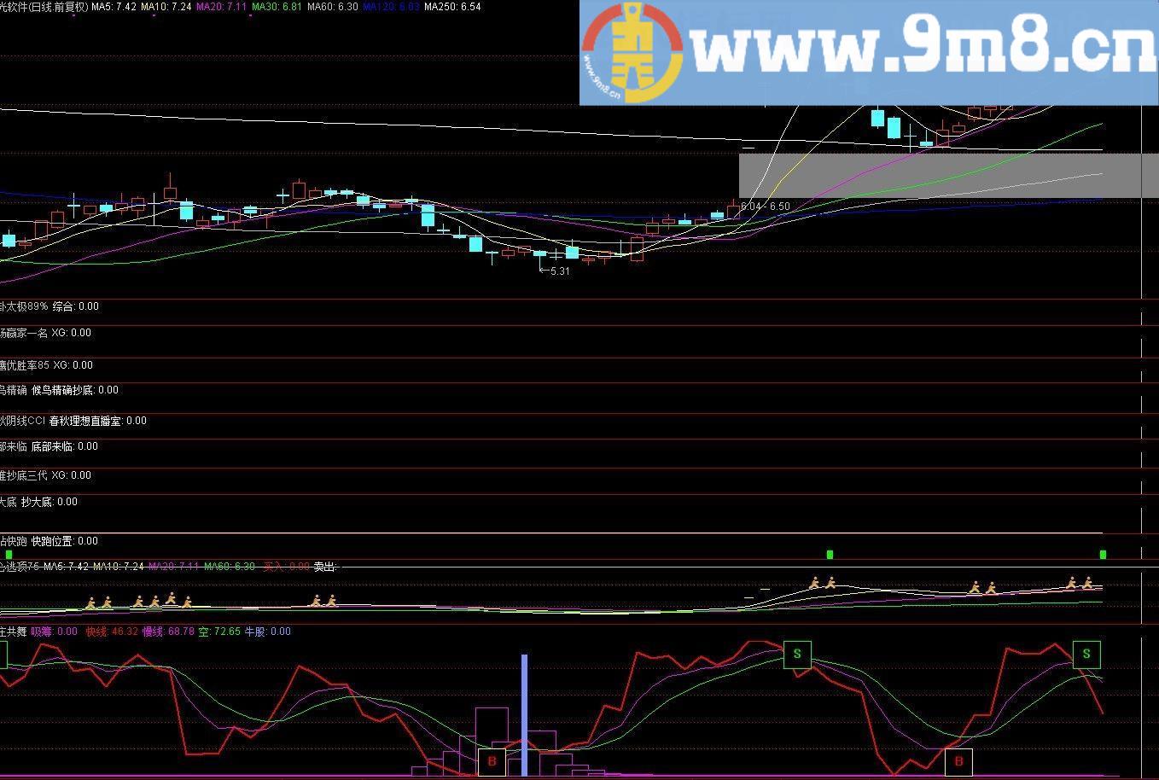Click the gray shaded rectangle on price chart
Image resolution: width=1159 pixels, height=780 pixels.
click(940, 176)
